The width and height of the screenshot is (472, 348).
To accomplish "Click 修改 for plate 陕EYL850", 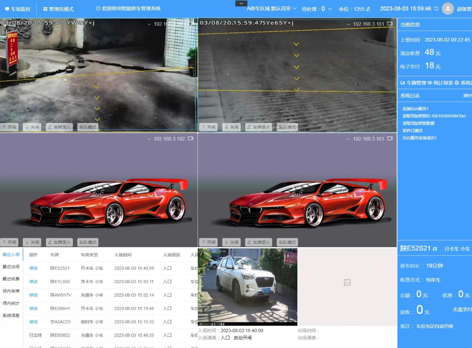I will coord(33,282).
